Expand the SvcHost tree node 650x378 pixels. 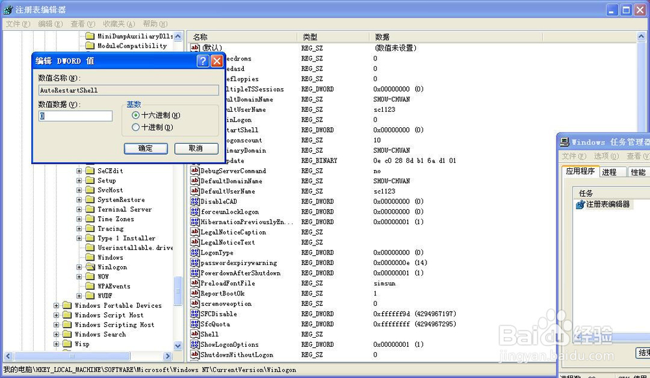click(79, 190)
